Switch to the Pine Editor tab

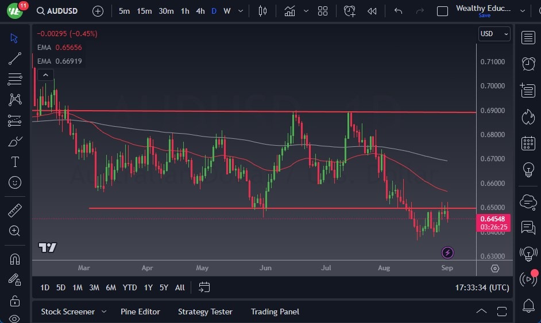[140, 312]
